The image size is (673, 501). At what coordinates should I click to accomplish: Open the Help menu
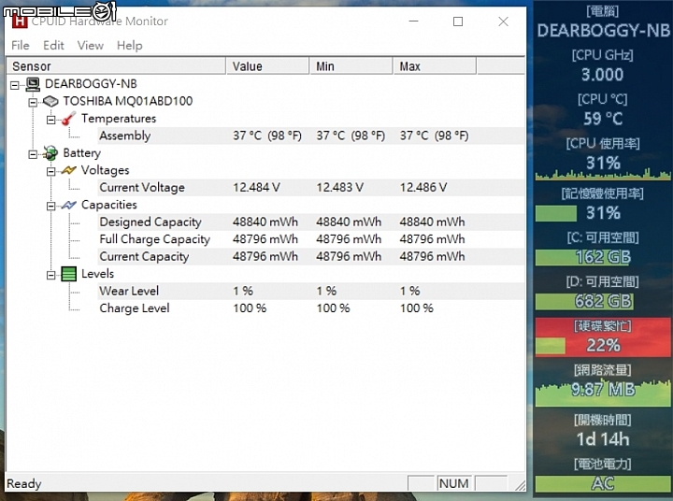click(x=129, y=46)
